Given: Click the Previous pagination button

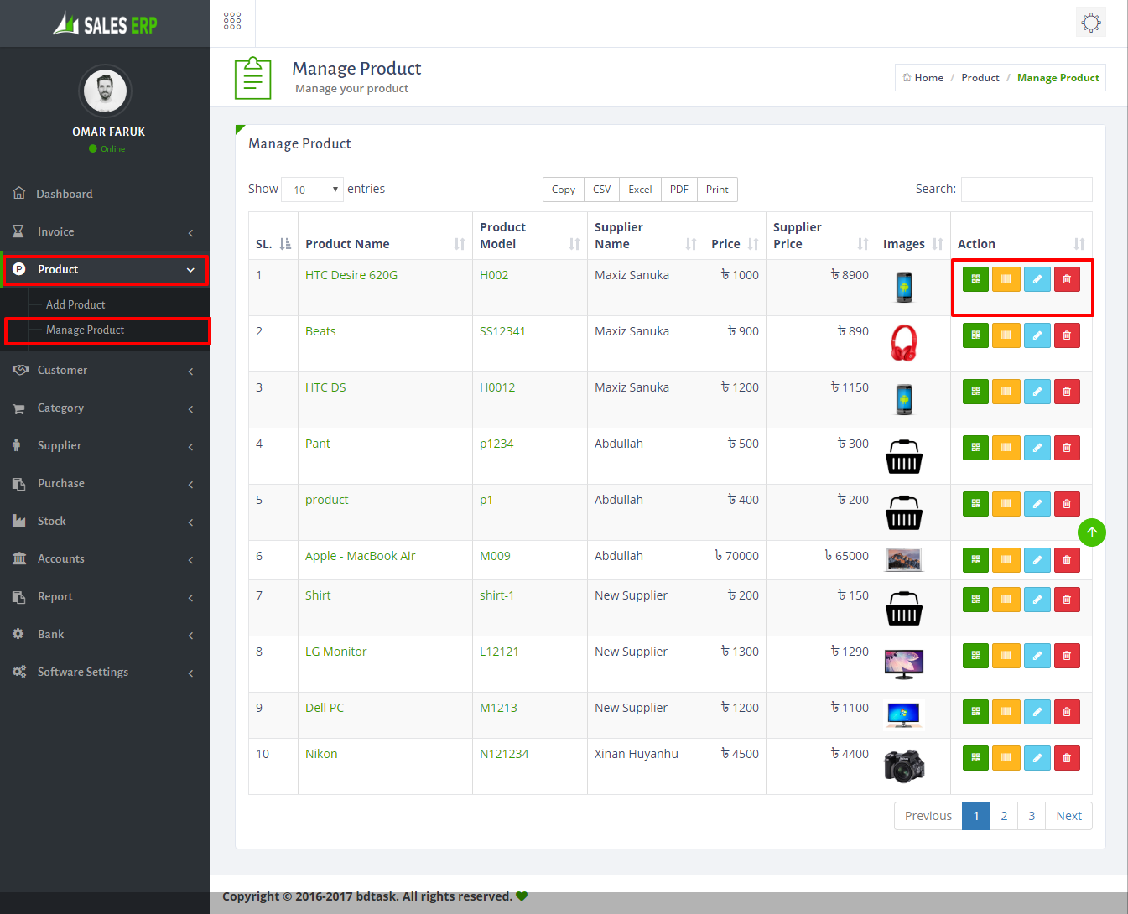Looking at the screenshot, I should [928, 816].
